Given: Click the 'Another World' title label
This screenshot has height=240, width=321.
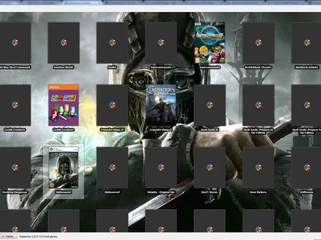Looking at the screenshot, I should pyautogui.click(x=63, y=67).
